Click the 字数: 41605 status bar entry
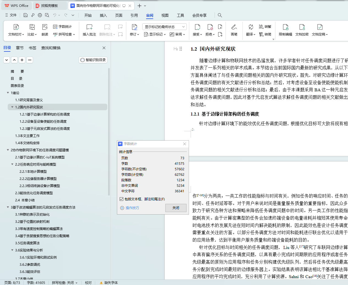The image size is (348, 285). point(36,283)
